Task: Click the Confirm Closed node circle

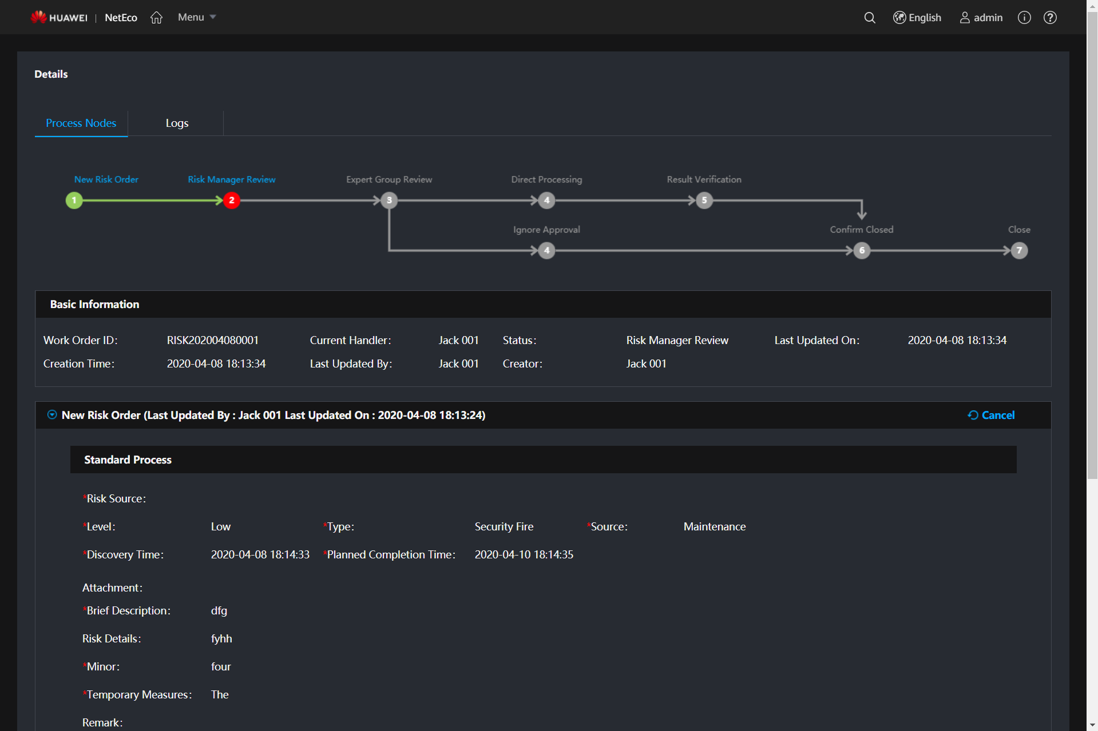Action: (x=862, y=250)
